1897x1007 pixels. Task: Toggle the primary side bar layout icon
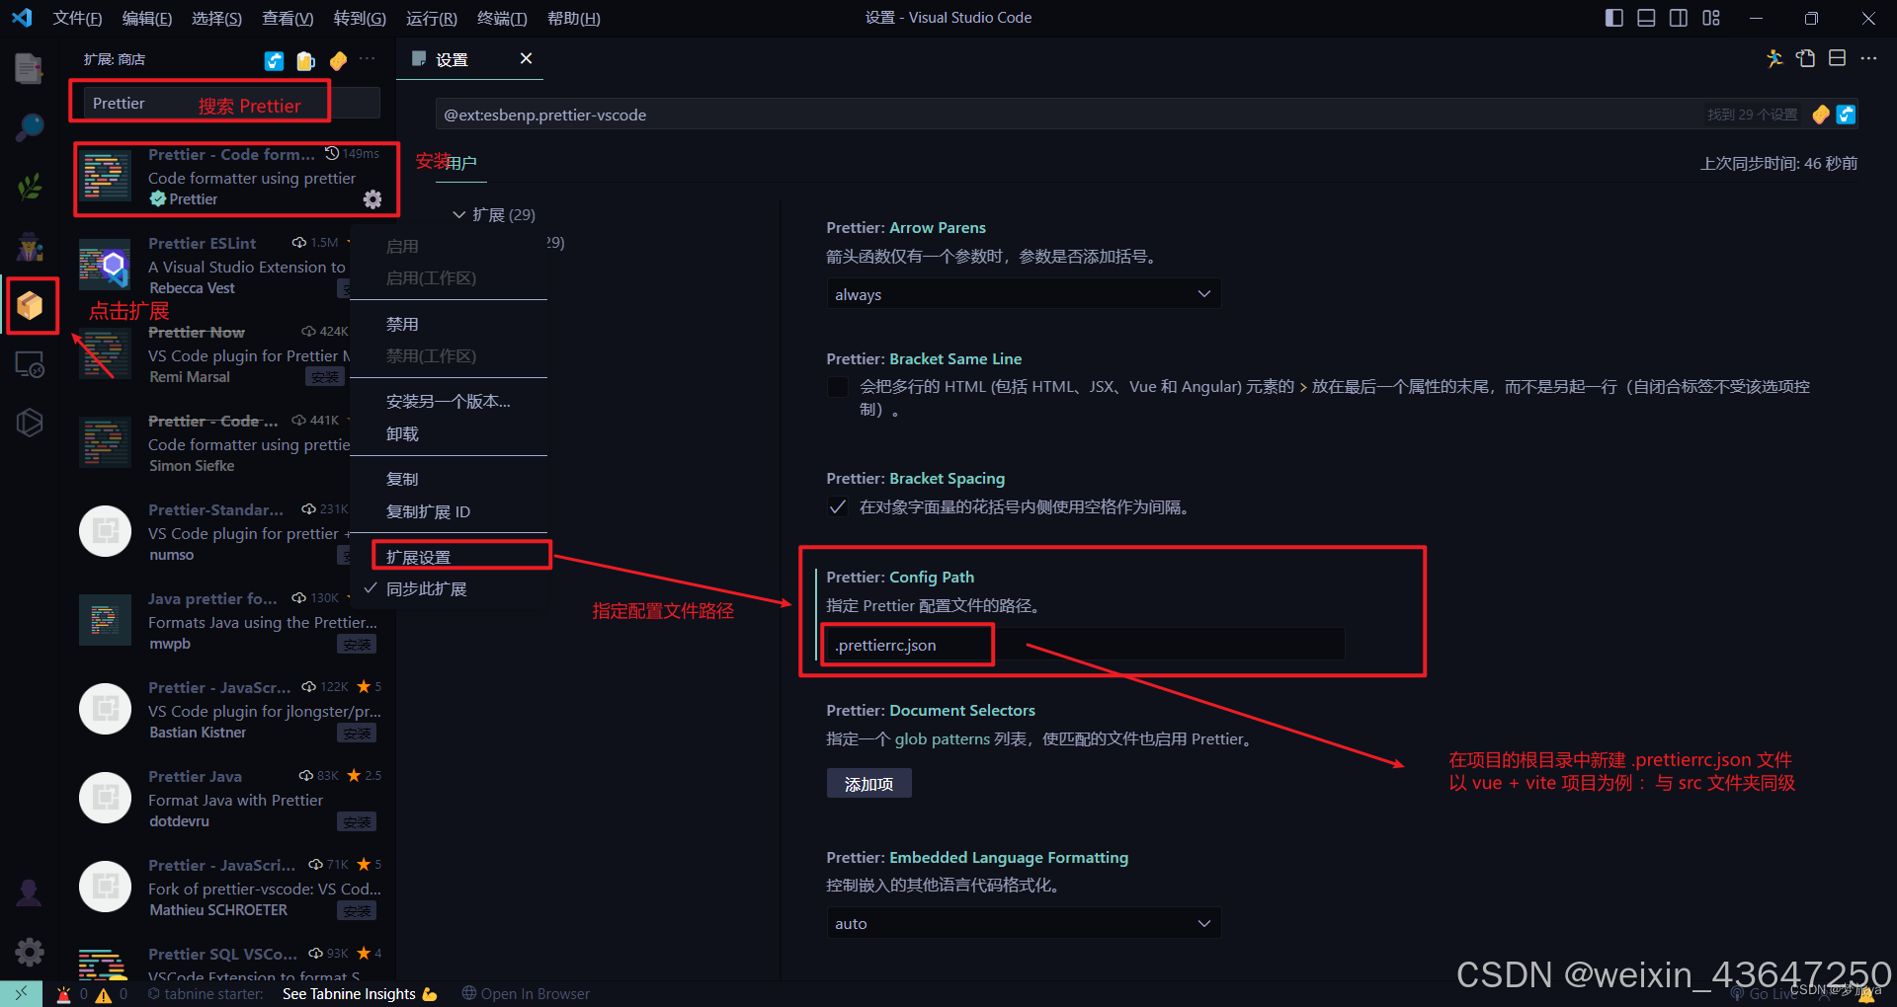(1614, 18)
